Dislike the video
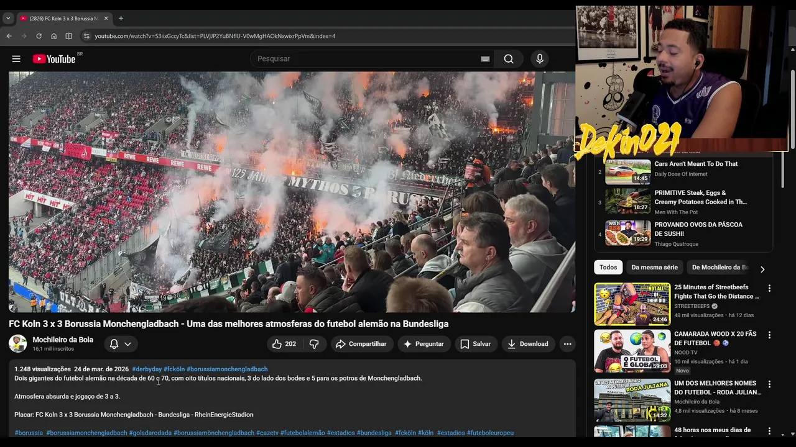This screenshot has height=447, width=796. tap(314, 344)
